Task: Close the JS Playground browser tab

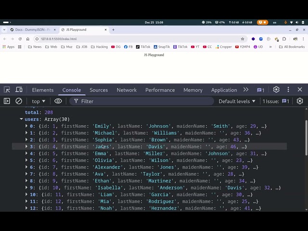Action: (106, 30)
